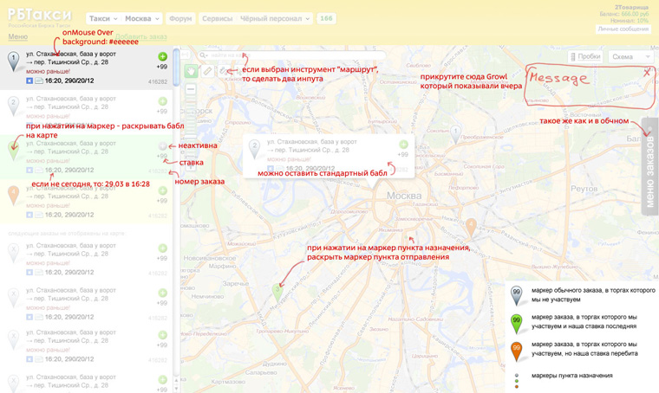659x393 pixels.
Task: Click gray marker 1 on the map
Action: pos(455,134)
